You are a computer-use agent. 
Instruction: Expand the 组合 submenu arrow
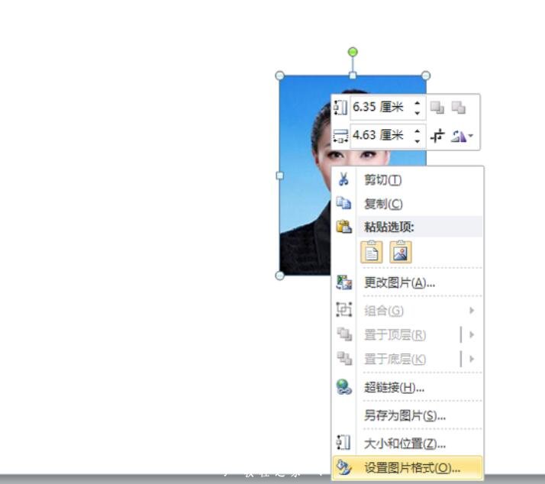pyautogui.click(x=472, y=310)
